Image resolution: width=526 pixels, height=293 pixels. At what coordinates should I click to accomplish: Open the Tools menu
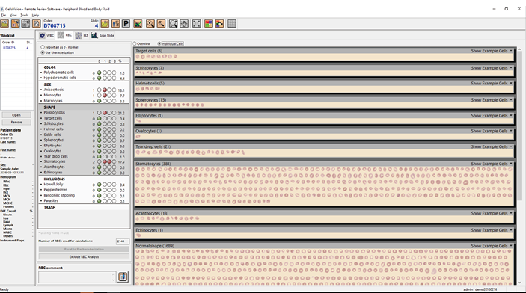[25, 15]
